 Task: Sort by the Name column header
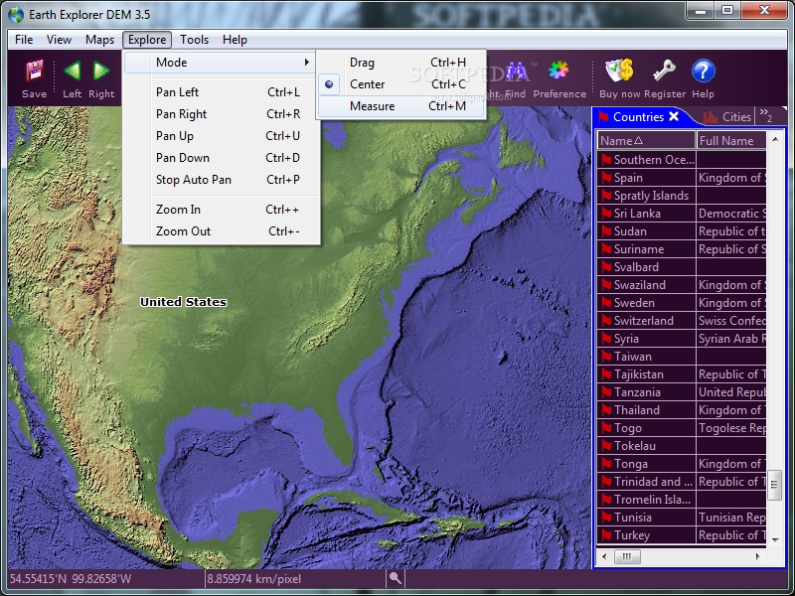646,140
